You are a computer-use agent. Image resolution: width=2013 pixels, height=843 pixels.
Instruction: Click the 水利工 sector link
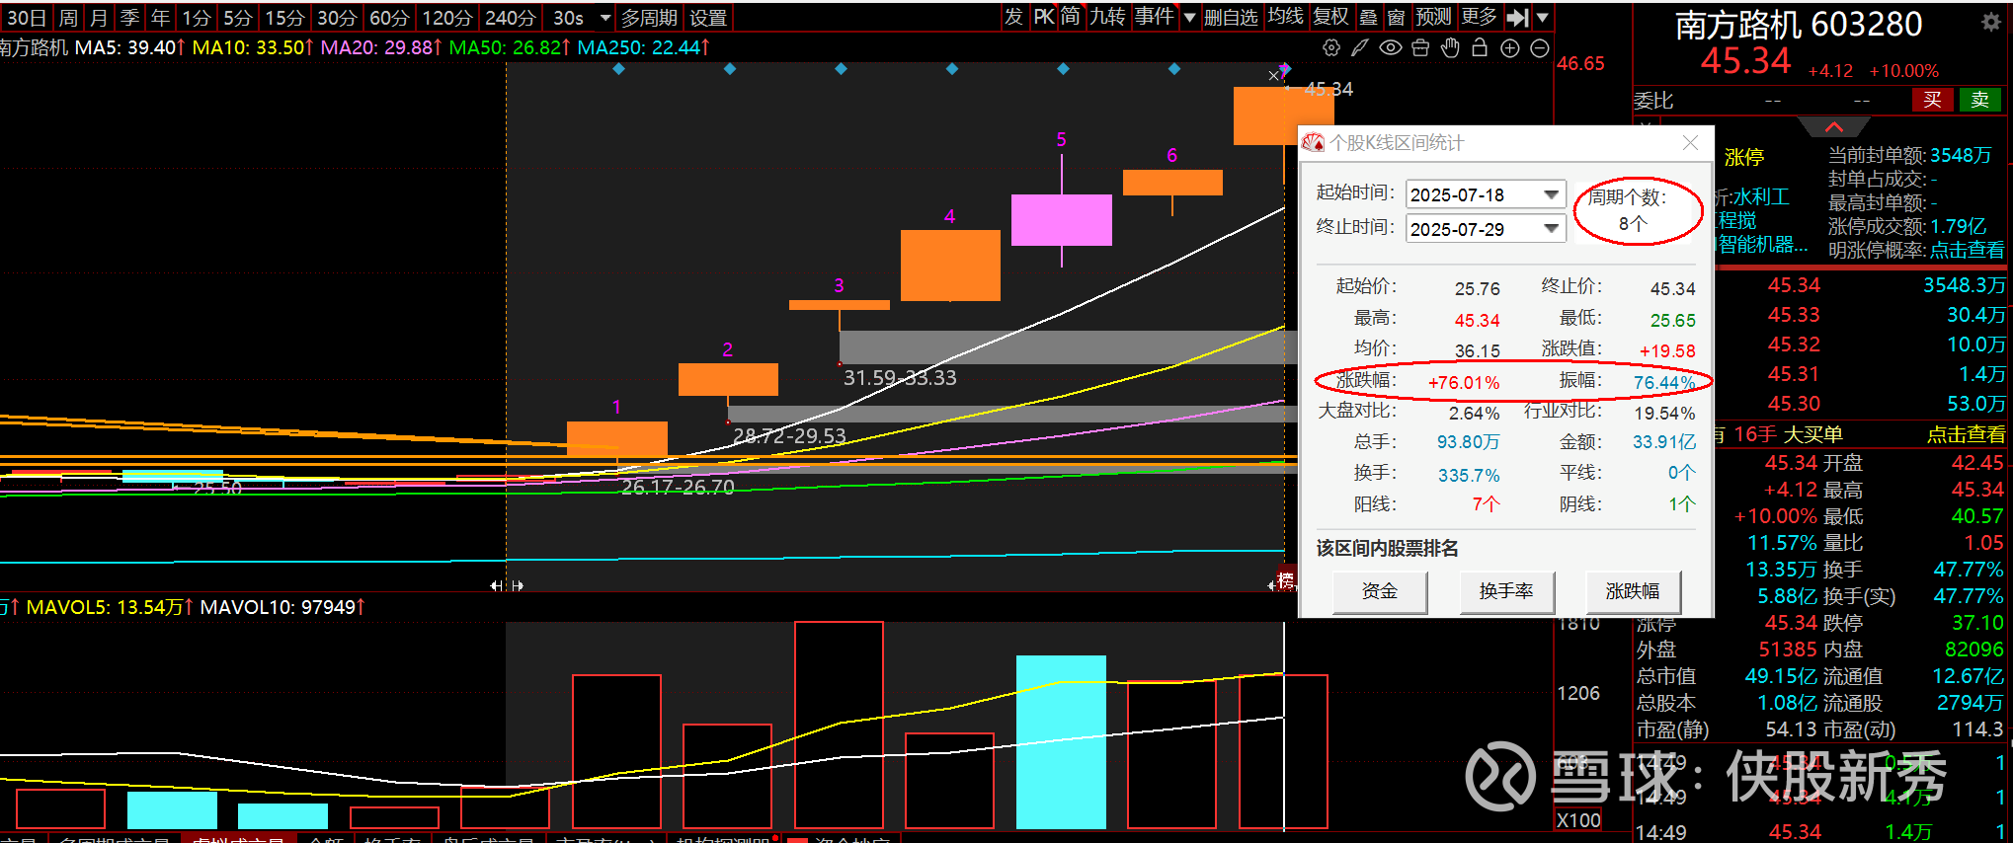coord(1761,196)
